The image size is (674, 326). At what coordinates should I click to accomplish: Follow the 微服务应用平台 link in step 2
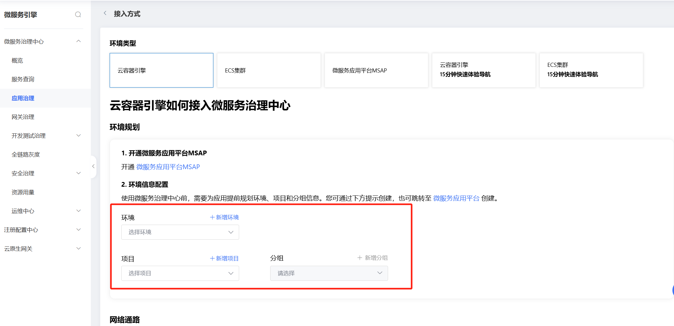[456, 198]
